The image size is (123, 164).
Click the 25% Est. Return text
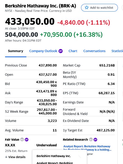16,151
